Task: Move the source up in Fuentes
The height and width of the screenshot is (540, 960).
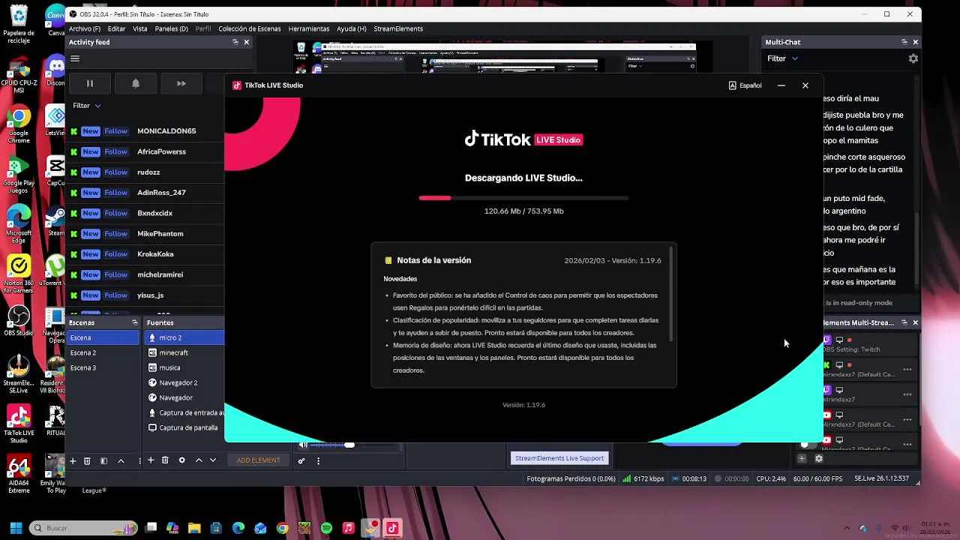Action: point(199,460)
